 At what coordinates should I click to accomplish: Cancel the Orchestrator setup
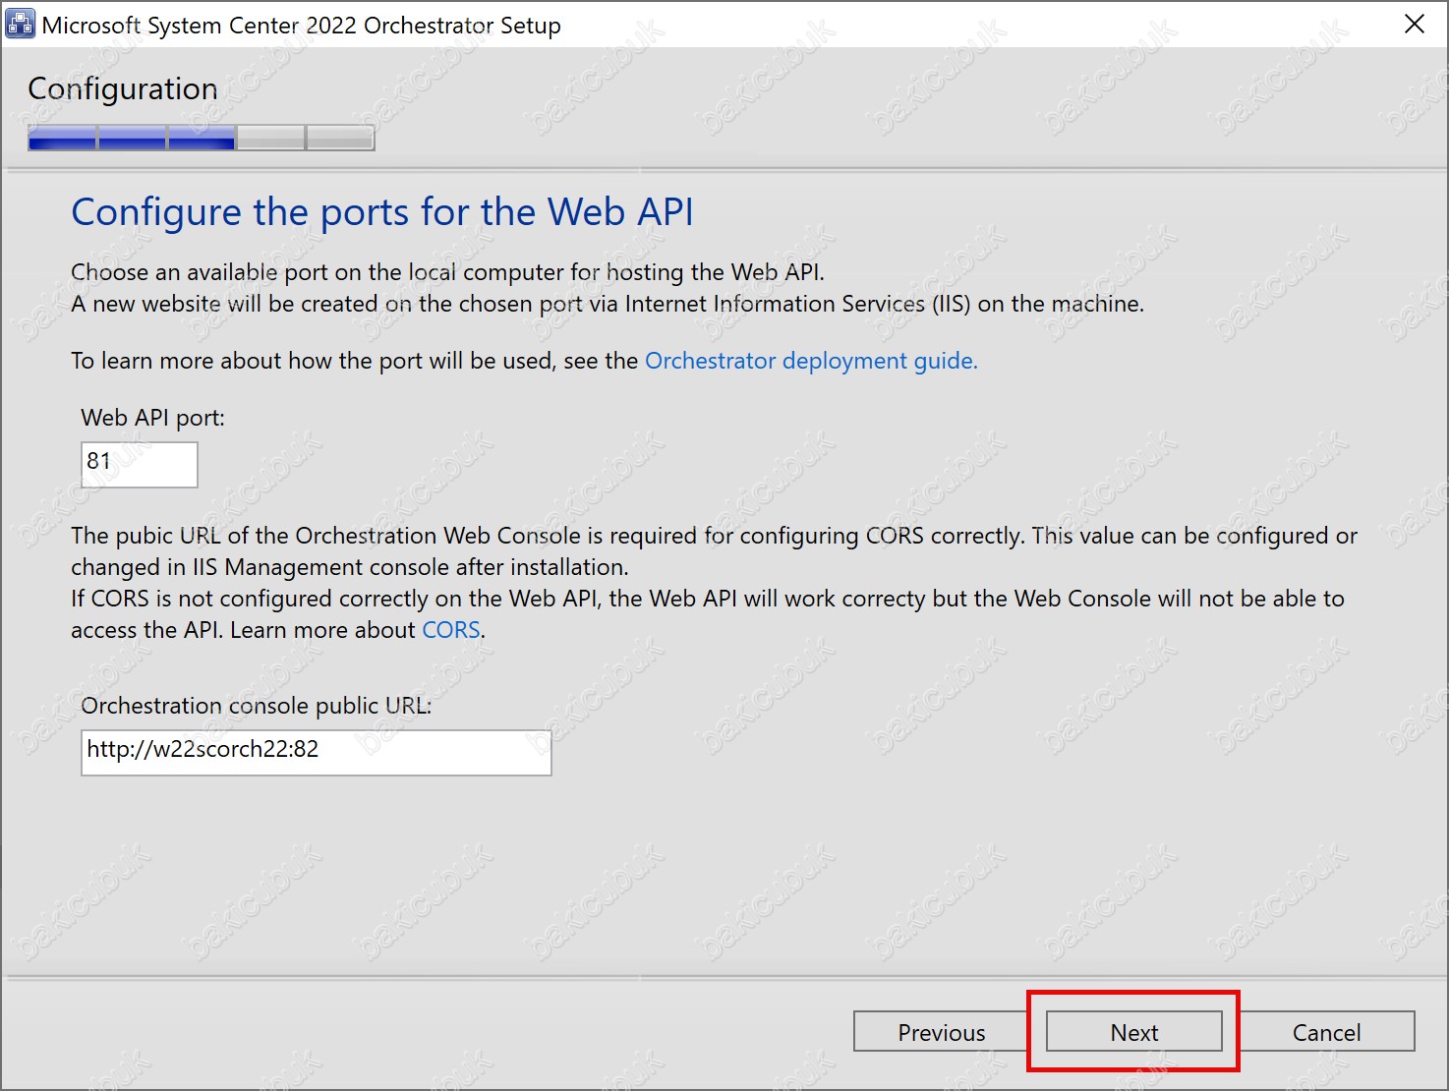1326,1032
